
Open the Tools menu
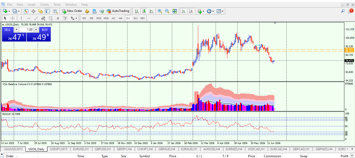click(x=57, y=5)
